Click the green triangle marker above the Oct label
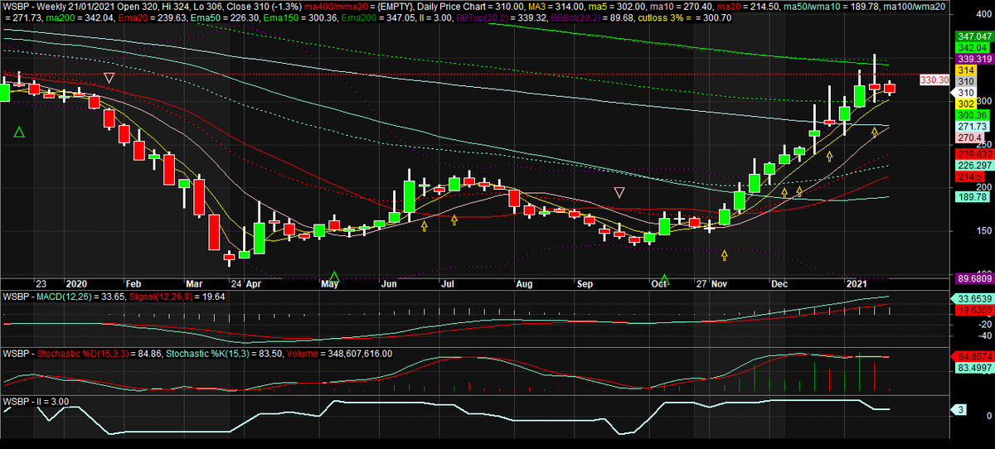 click(664, 278)
